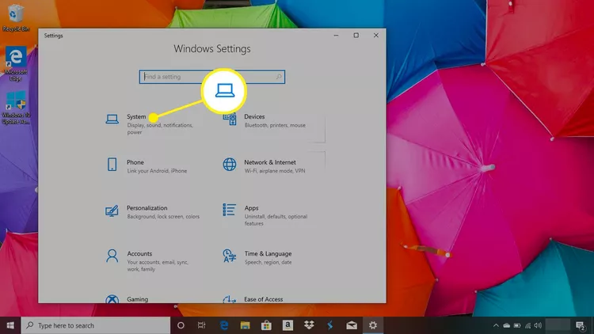This screenshot has height=334, width=594.
Task: Open the Gaming category label
Action: point(138,299)
